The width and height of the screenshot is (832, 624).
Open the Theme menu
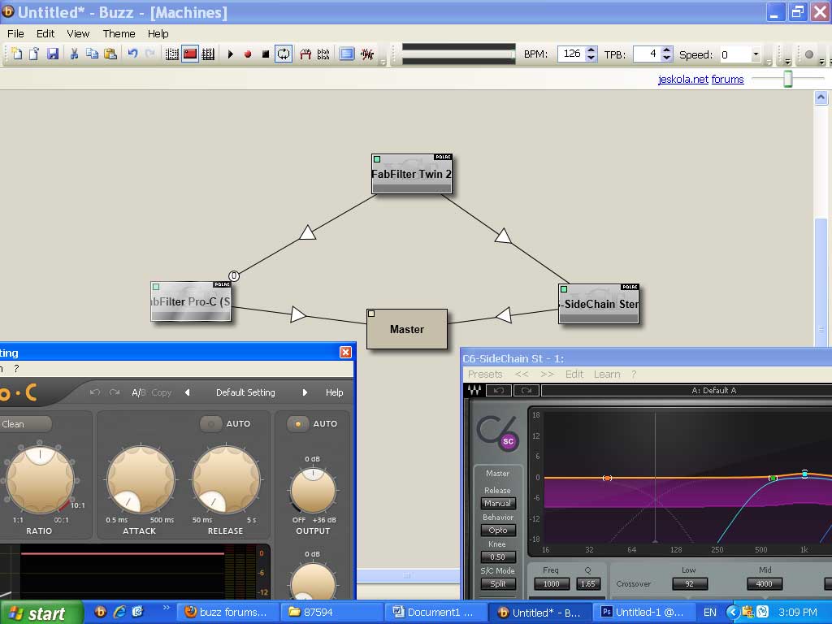[119, 33]
